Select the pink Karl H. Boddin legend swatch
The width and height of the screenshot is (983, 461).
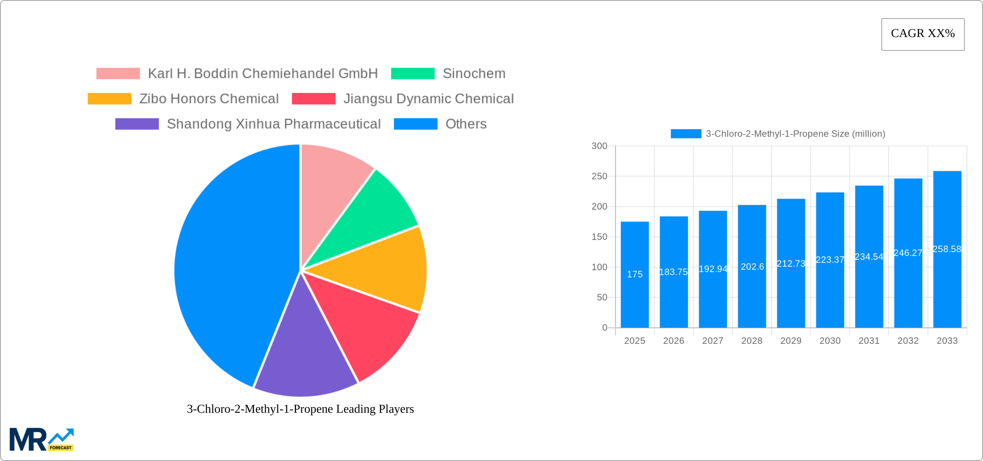click(x=118, y=73)
